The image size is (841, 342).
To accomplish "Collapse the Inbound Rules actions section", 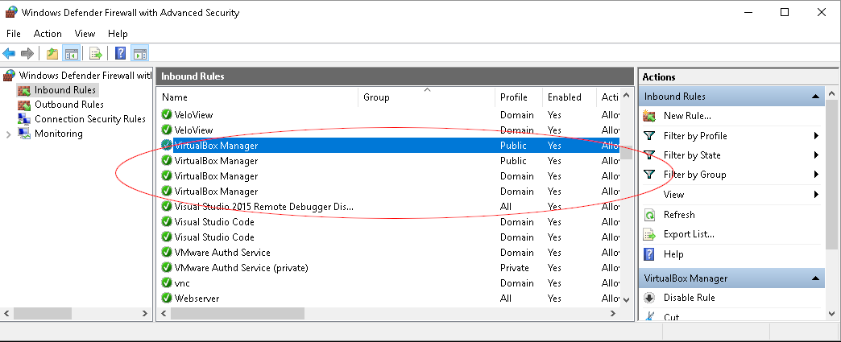I will click(x=815, y=97).
